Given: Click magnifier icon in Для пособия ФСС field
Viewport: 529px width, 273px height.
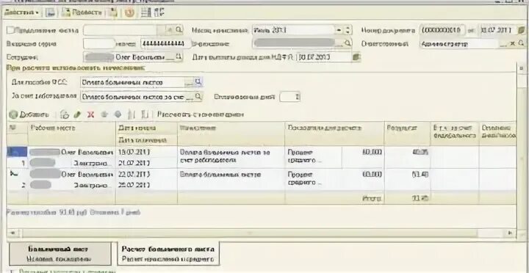Looking at the screenshot, I should pos(198,82).
